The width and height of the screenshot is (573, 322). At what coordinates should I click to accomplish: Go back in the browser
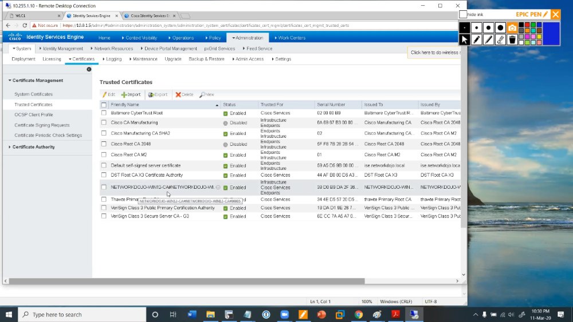coord(8,26)
